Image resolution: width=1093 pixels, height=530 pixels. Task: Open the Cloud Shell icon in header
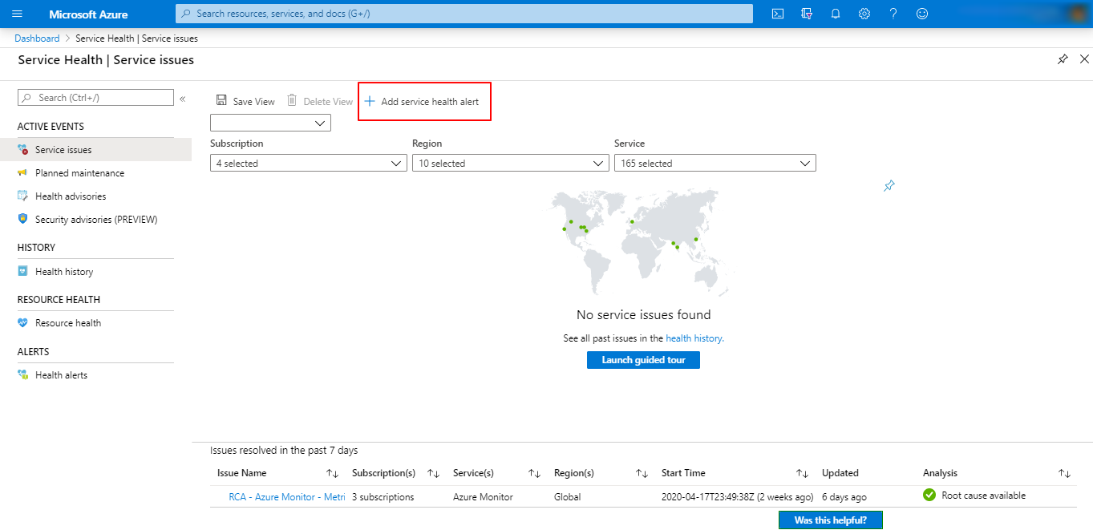(x=777, y=14)
